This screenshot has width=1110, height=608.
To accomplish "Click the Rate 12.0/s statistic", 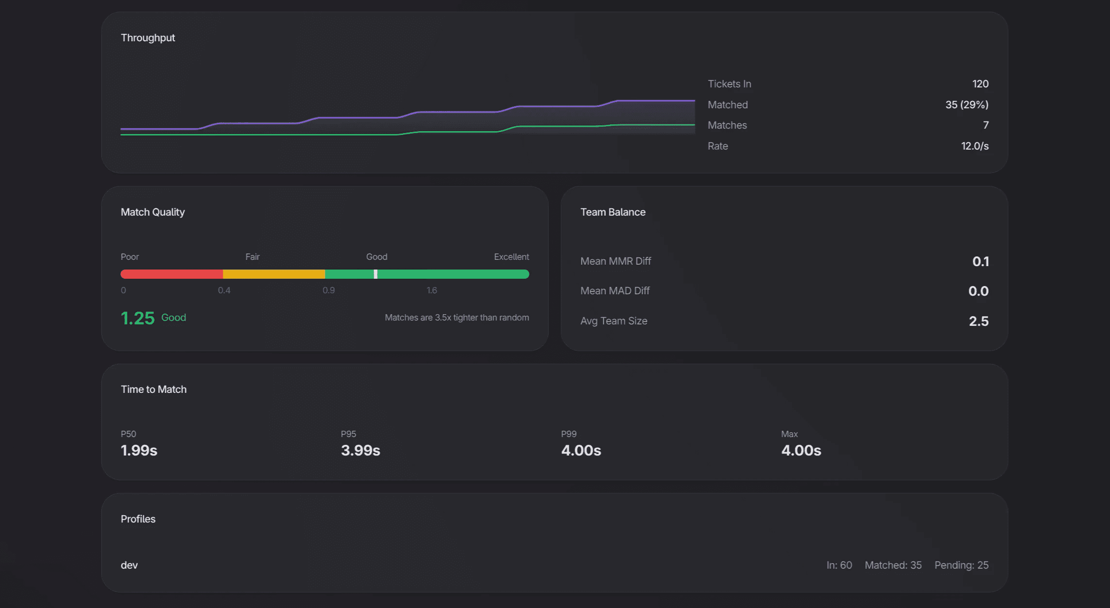I will tap(974, 146).
